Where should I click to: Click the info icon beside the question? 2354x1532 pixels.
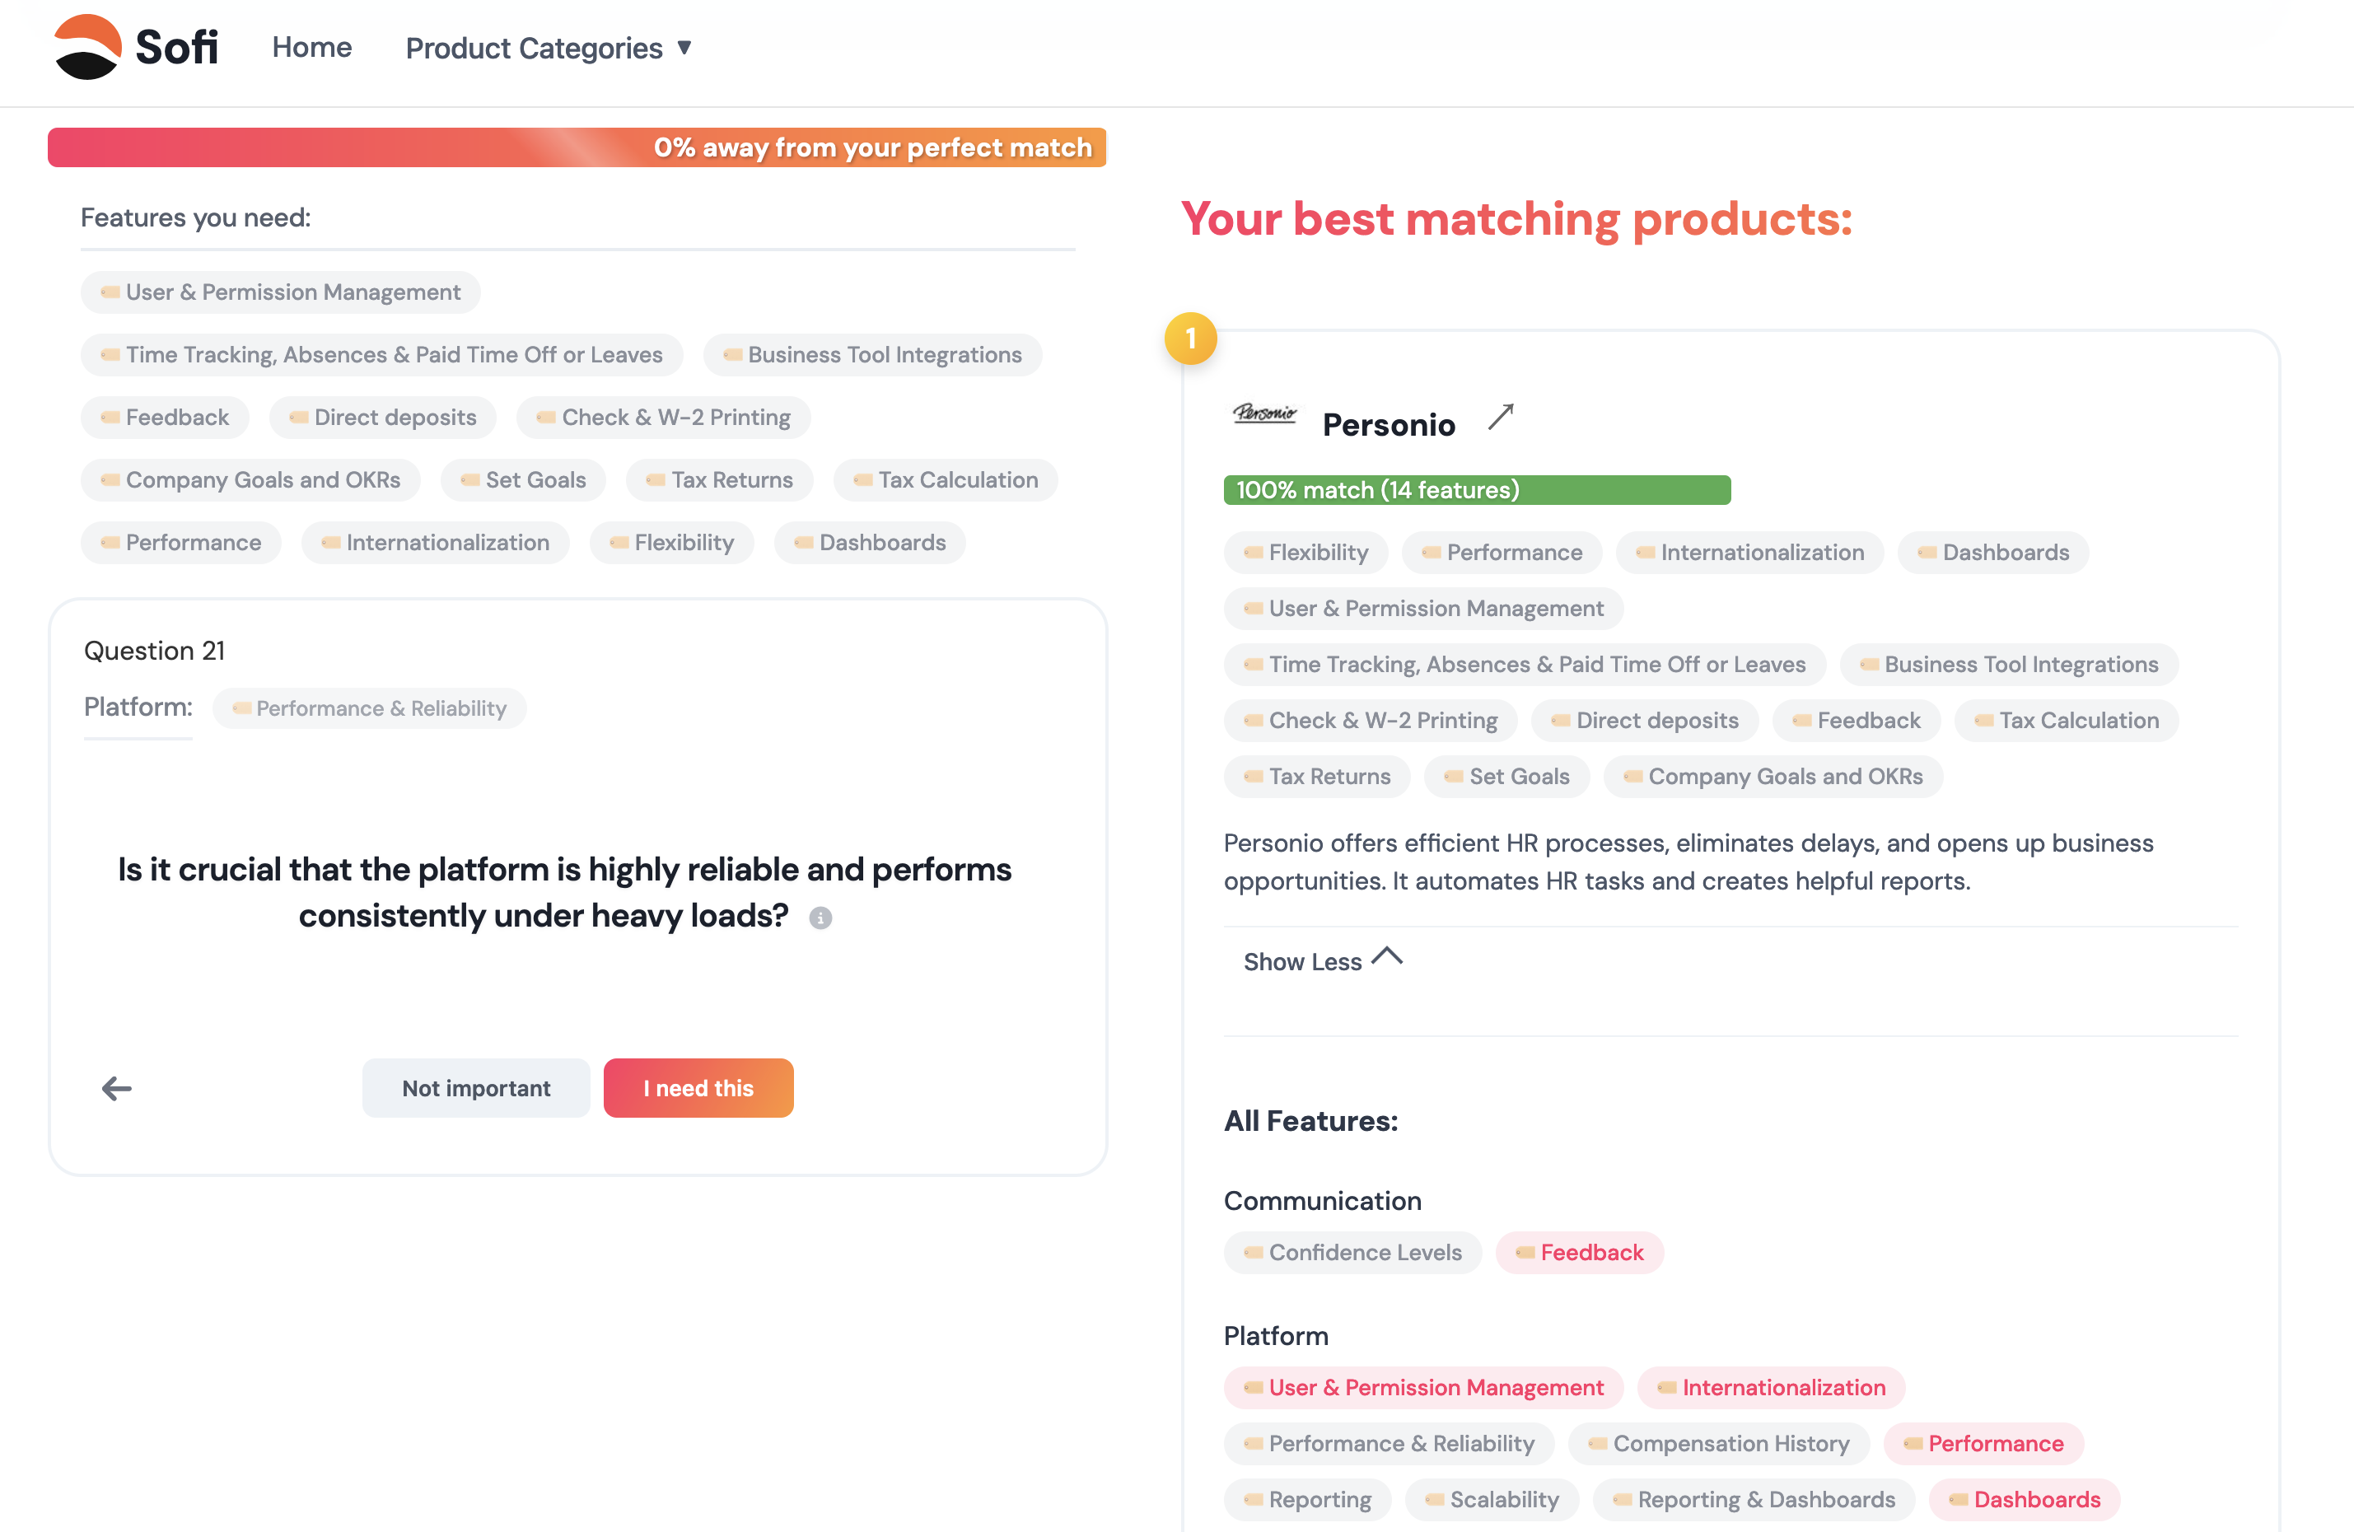point(820,918)
